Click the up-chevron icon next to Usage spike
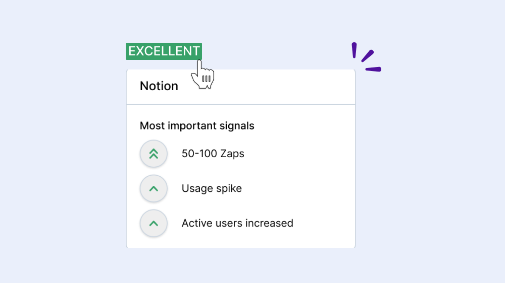The width and height of the screenshot is (505, 283). tap(154, 188)
